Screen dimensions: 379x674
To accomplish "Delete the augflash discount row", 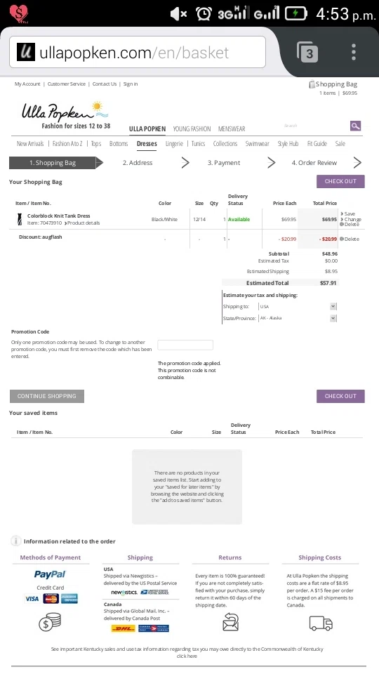I will (x=349, y=239).
